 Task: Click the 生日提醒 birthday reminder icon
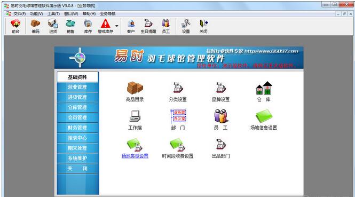[148, 26]
